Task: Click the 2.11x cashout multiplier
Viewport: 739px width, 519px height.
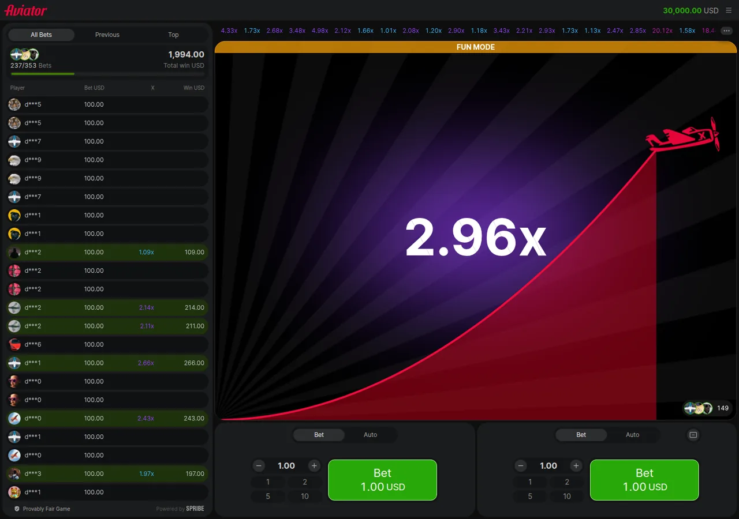Action: click(x=147, y=326)
